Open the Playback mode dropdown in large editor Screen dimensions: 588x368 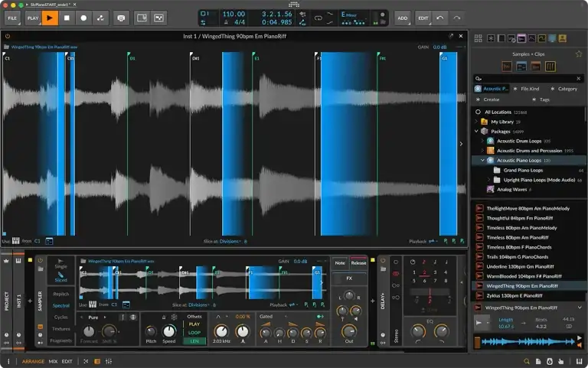[433, 241]
